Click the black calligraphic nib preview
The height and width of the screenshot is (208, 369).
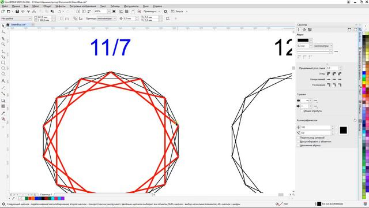tap(343, 130)
